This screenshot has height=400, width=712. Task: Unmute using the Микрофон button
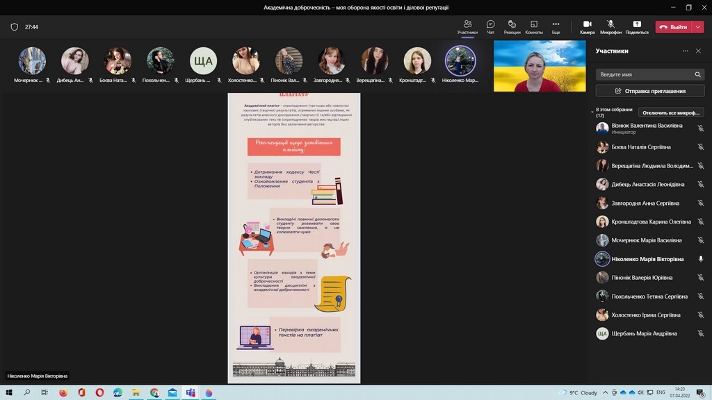[610, 26]
